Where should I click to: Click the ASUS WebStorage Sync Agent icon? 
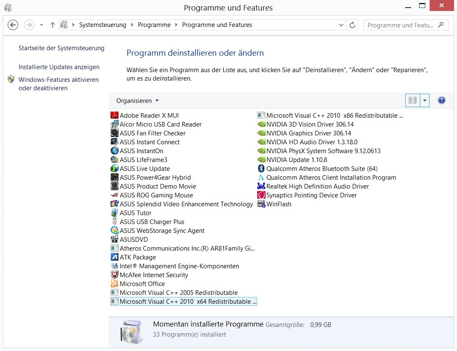115,230
